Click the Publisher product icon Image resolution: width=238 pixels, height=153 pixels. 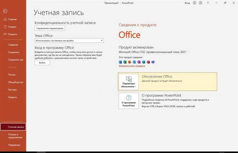pyautogui.click(x=144, y=62)
